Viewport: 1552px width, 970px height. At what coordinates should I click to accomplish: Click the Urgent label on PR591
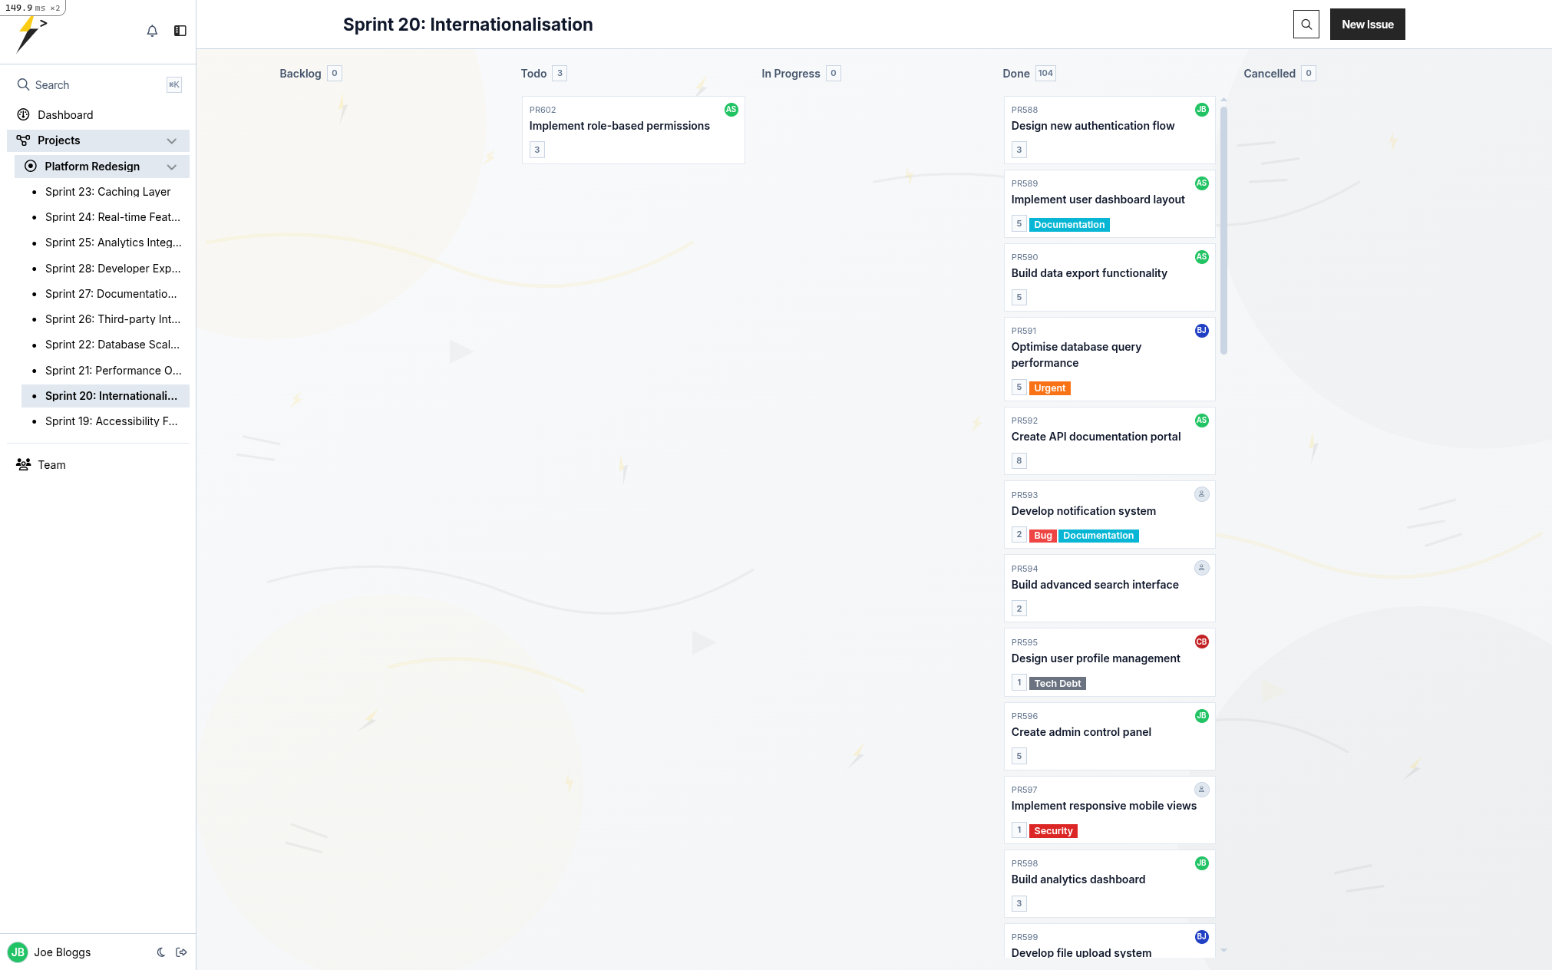[1049, 388]
